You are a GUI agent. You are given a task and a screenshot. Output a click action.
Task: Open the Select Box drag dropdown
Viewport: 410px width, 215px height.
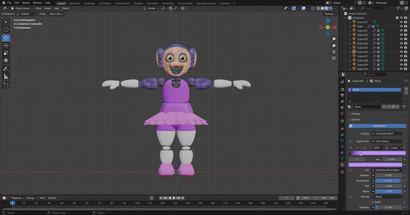point(56,14)
